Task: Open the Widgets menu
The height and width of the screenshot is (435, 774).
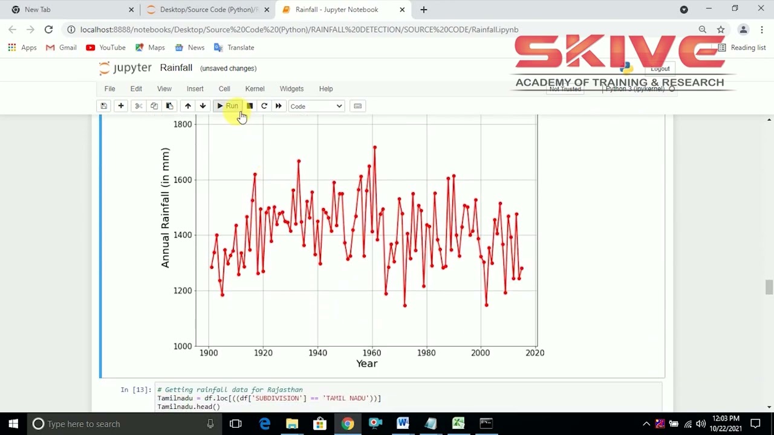Action: [x=291, y=89]
